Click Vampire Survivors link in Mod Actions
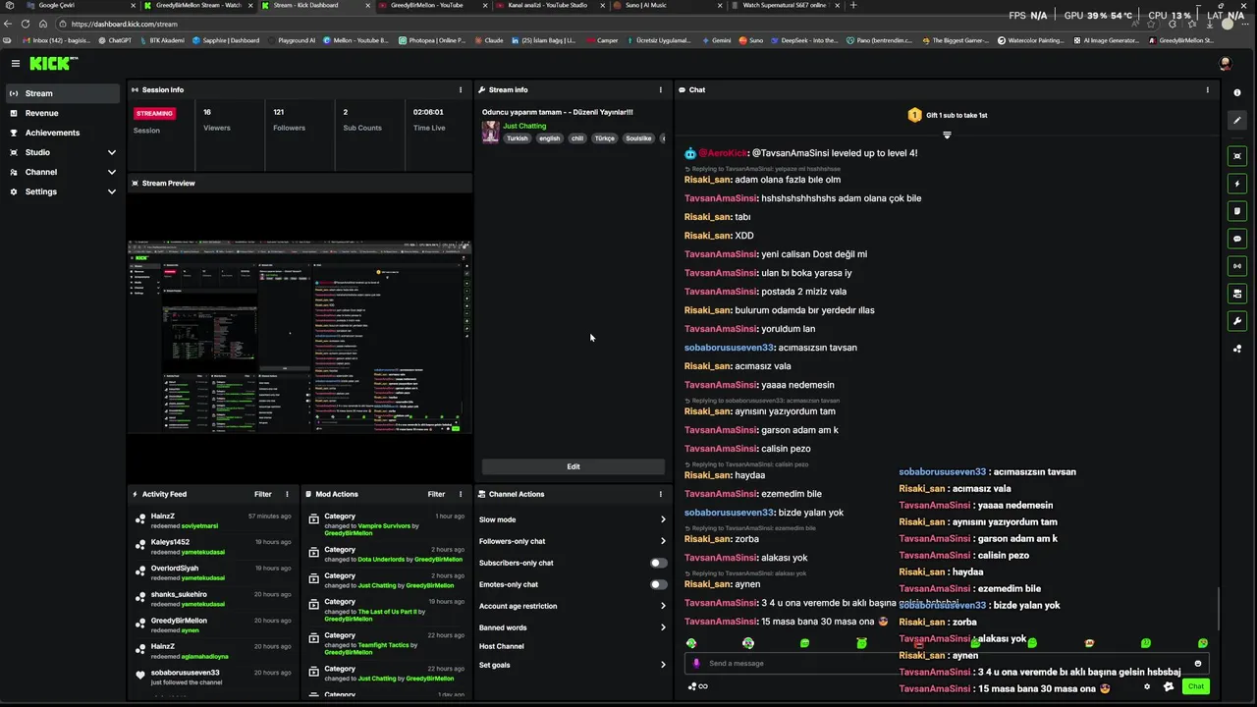 click(383, 525)
